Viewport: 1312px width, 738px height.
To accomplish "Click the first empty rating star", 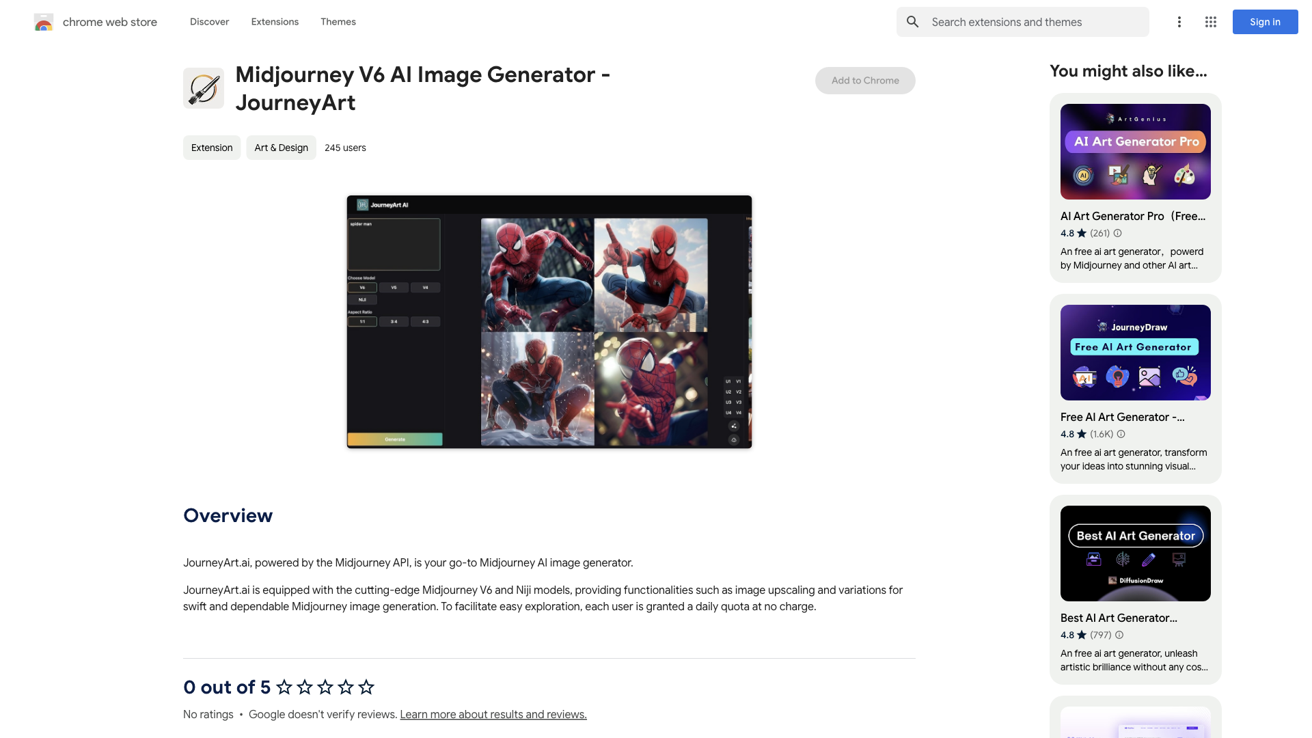I will pyautogui.click(x=284, y=687).
